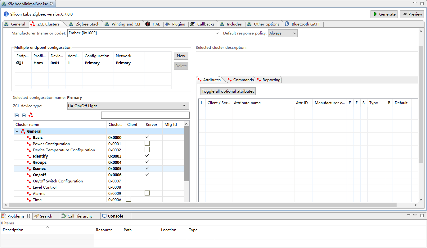The height and width of the screenshot is (248, 427).
Task: Select the Identify cluster row
Action: pyautogui.click(x=98, y=156)
